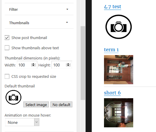Viewport: 156px width, 132px height.
Task: Click the Height field down arrow
Action: click(68, 66)
